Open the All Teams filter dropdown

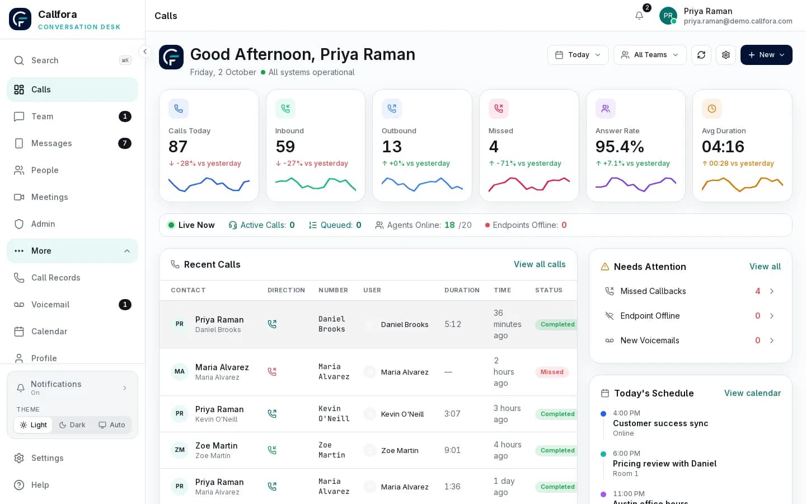point(650,55)
